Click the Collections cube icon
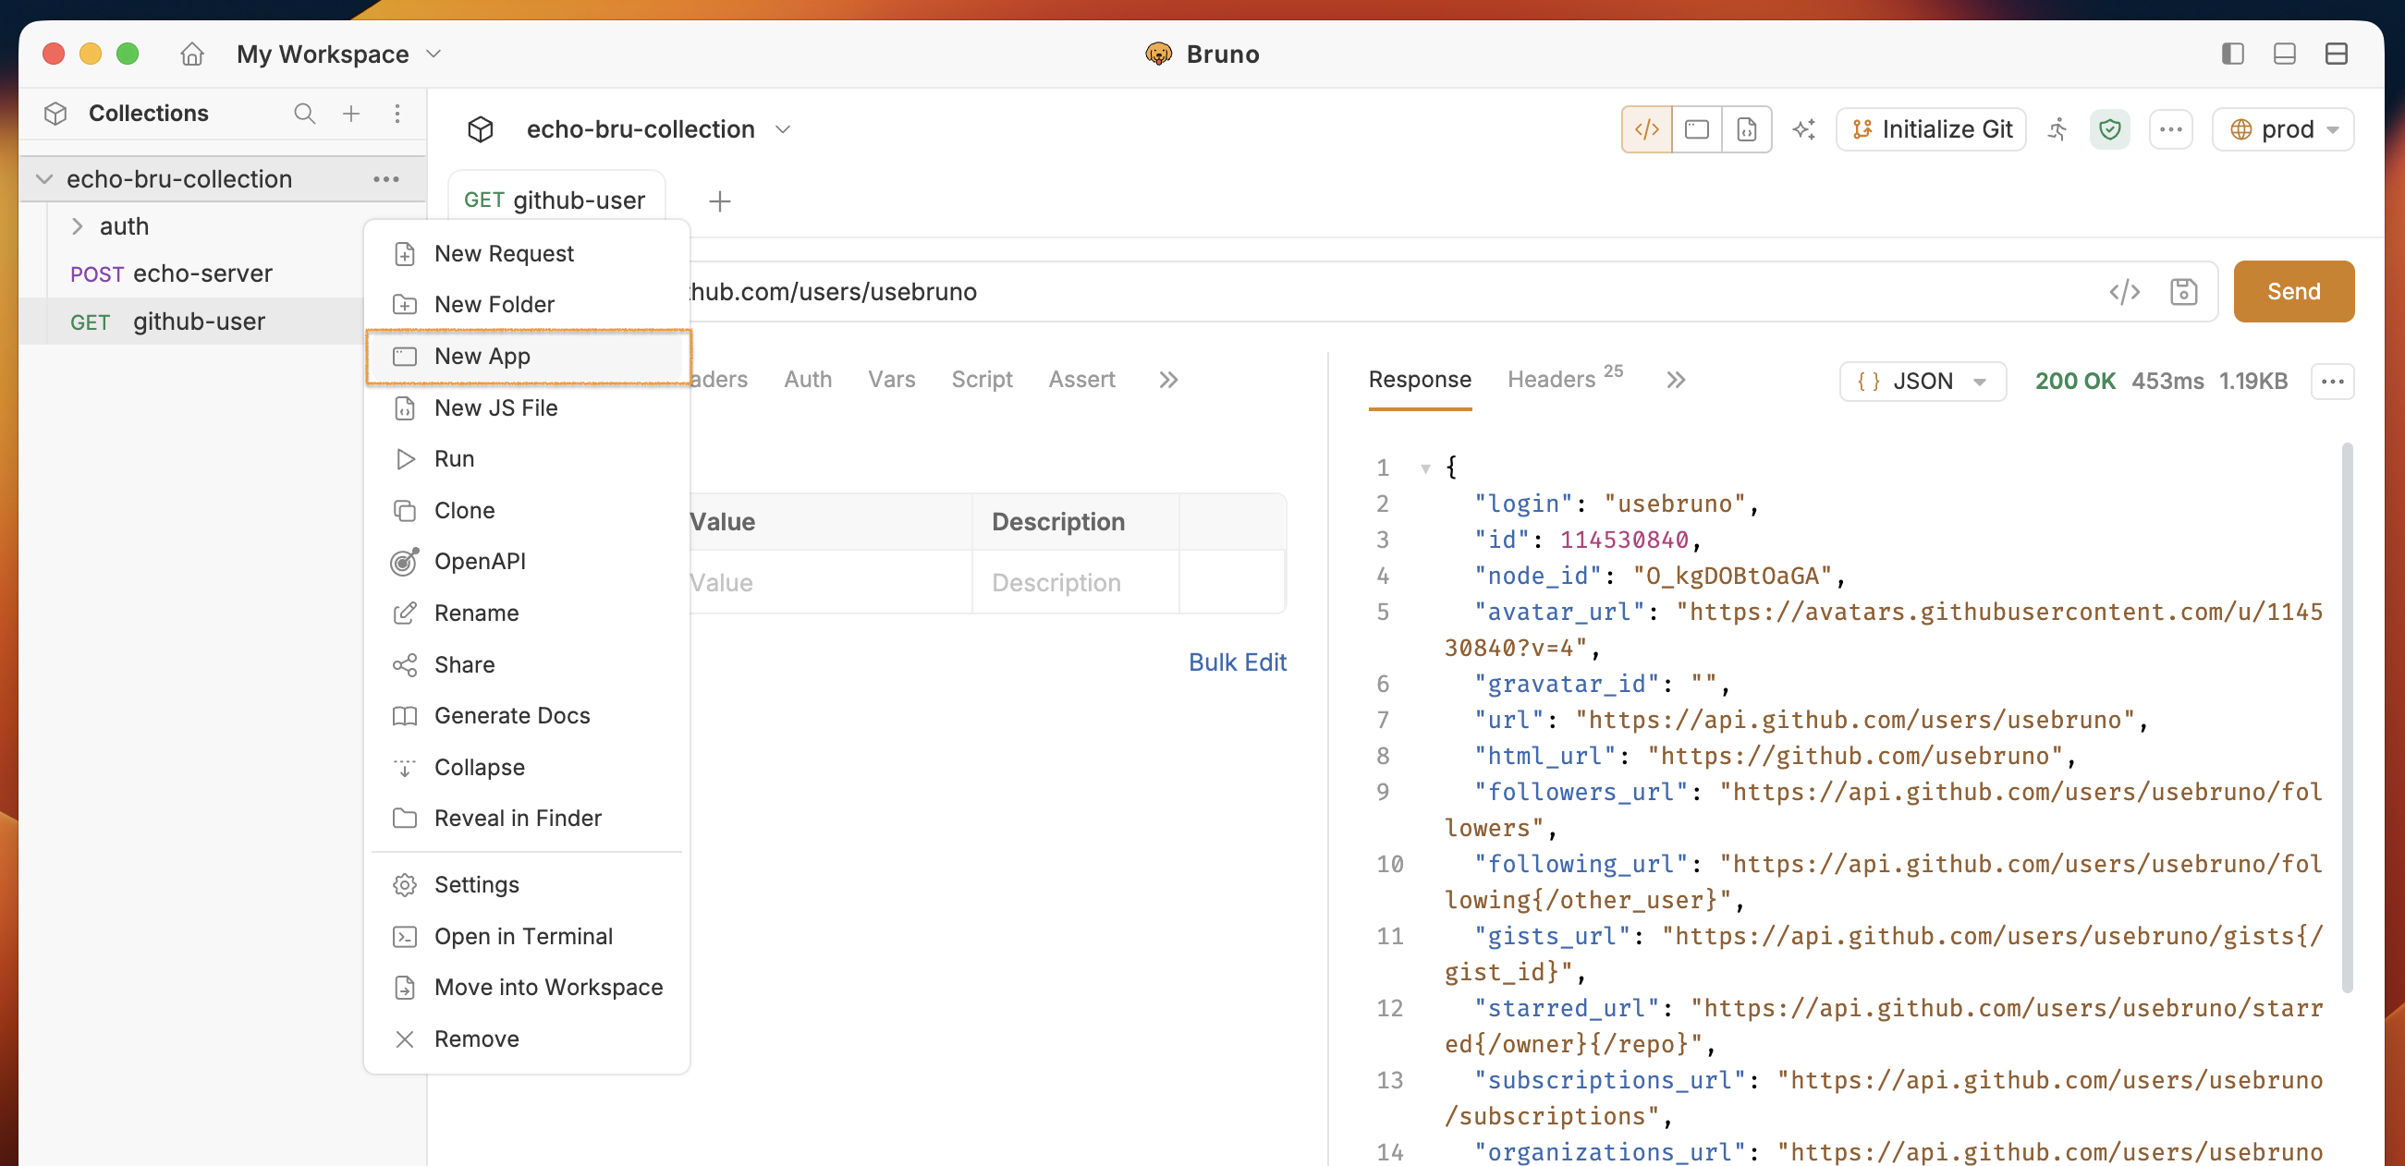 coord(56,114)
